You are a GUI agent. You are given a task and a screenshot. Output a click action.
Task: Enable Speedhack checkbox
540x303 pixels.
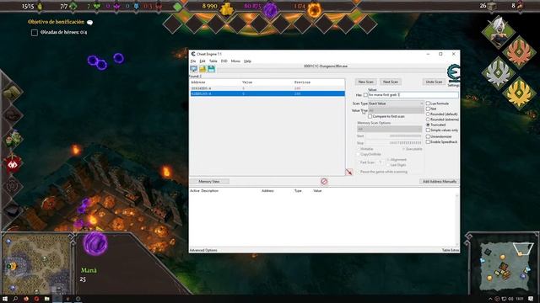click(x=428, y=142)
